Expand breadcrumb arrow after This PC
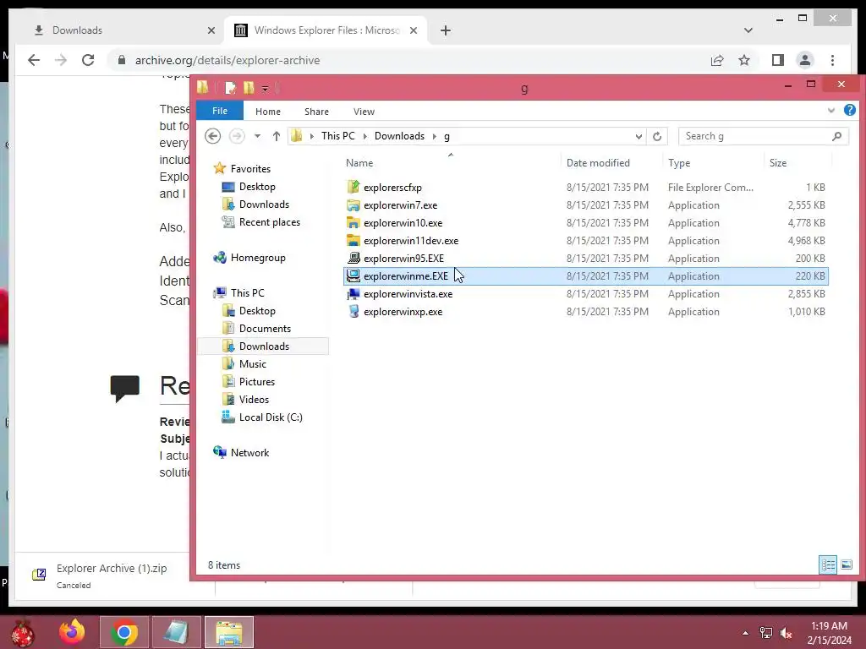 364,136
